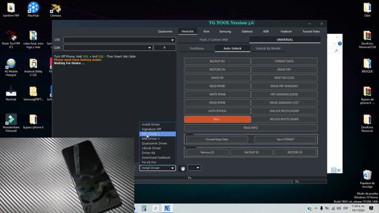Click the round icon beside Install Driver dropdown

point(183,168)
